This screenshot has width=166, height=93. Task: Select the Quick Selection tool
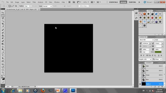pos(3,21)
